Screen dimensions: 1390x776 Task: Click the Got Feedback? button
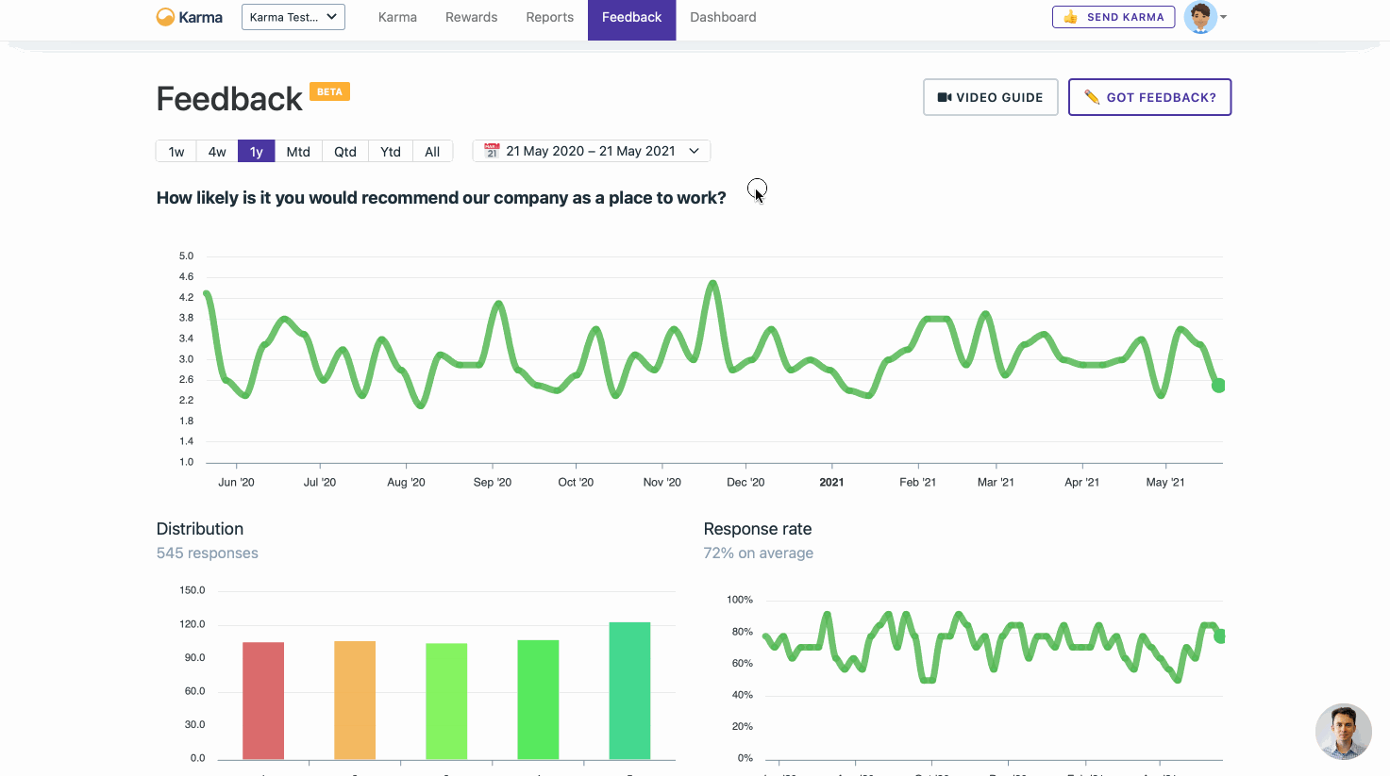1150,97
